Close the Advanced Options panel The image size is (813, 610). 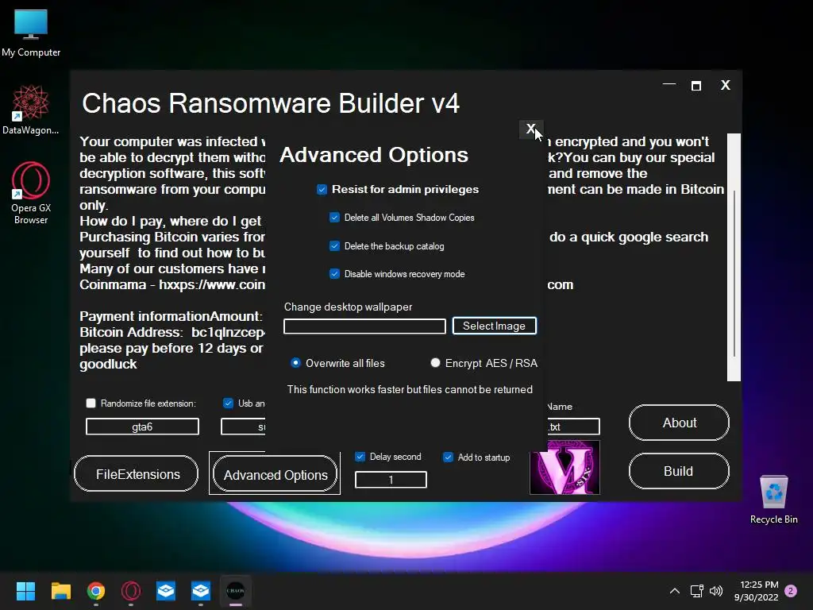[x=530, y=129]
